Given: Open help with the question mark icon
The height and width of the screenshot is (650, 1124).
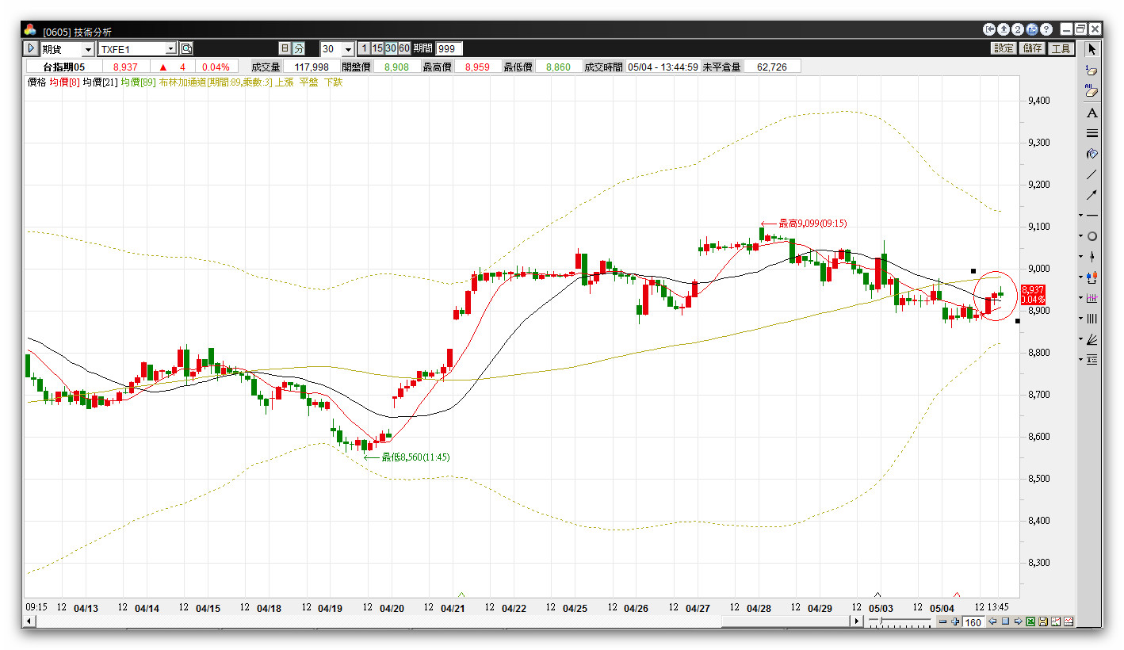Looking at the screenshot, I should pos(1046,29).
